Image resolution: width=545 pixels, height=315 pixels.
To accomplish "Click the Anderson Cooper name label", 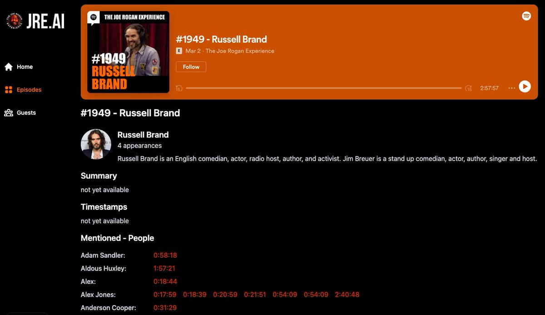I will click(108, 308).
